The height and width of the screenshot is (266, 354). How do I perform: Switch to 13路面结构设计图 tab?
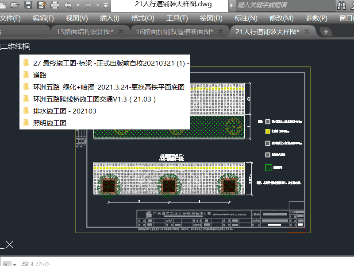[85, 31]
